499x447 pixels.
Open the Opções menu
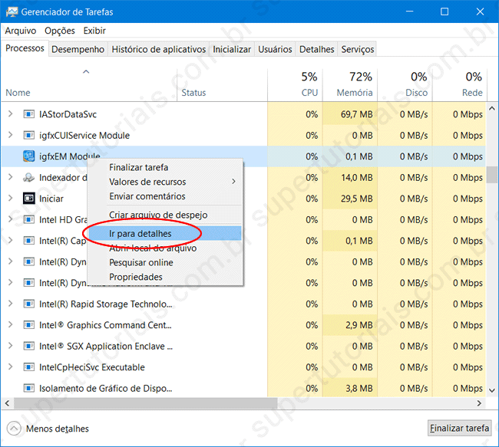point(60,31)
